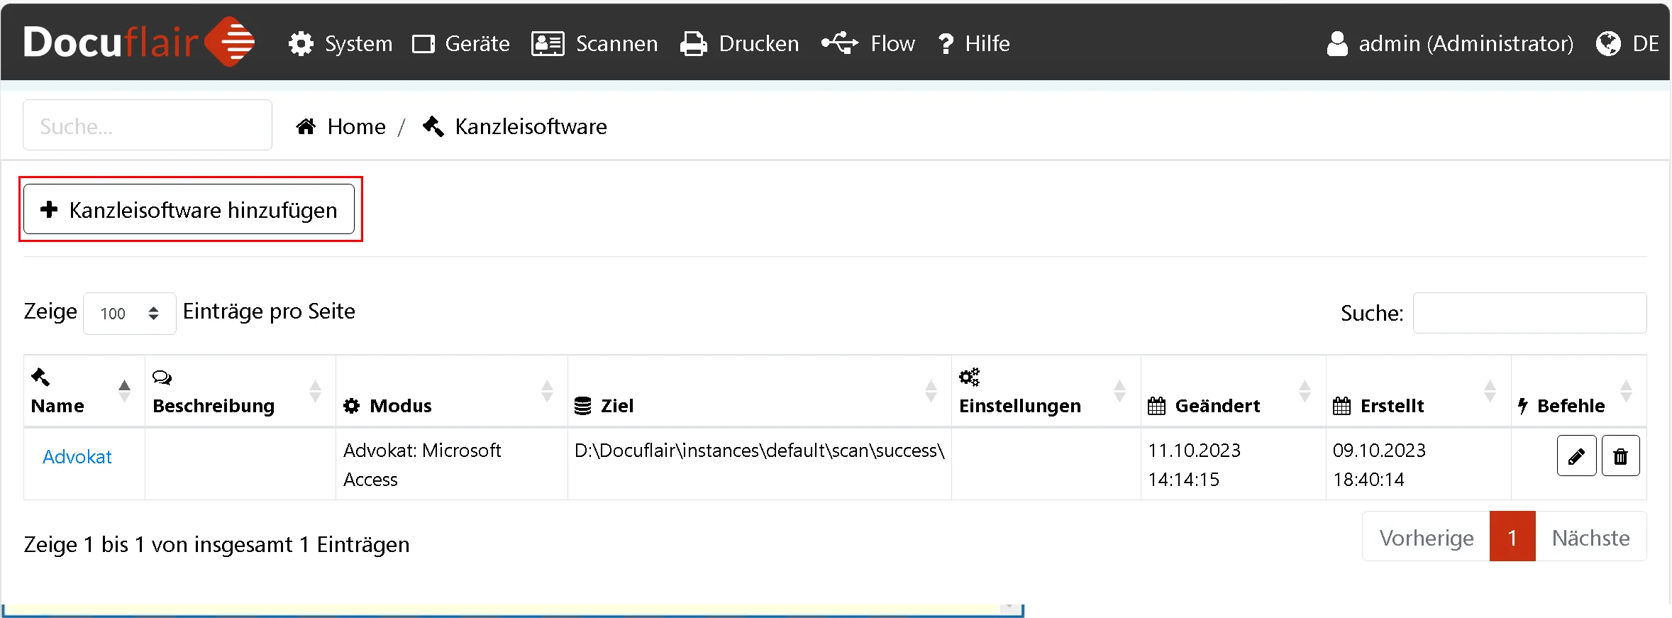Screen dimensions: 1672x618
Task: Click the globe language icon
Action: pyautogui.click(x=1608, y=43)
